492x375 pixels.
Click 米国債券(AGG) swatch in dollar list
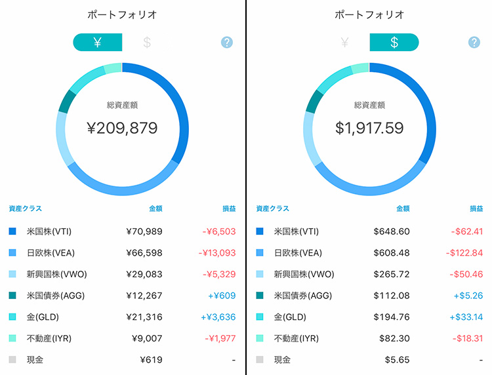click(x=260, y=296)
